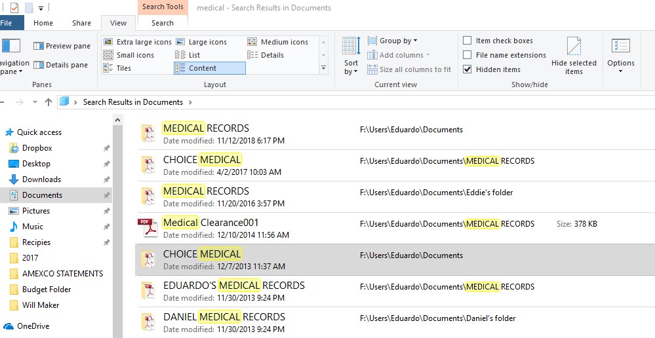Click the up arrow navigation button

48,102
